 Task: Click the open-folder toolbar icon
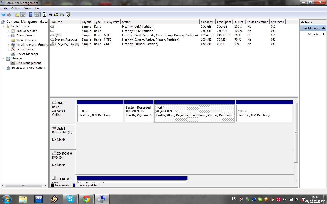pos(56,15)
